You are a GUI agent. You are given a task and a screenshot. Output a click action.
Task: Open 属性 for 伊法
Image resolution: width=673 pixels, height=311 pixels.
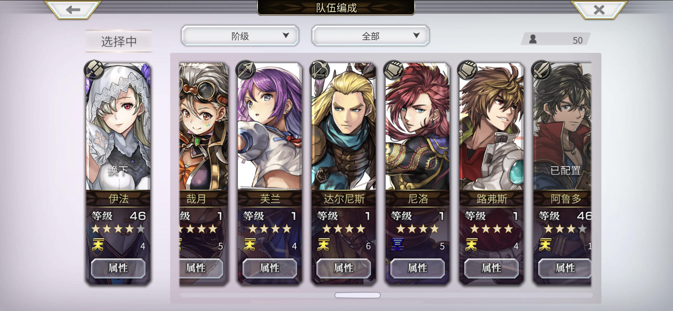(x=118, y=268)
